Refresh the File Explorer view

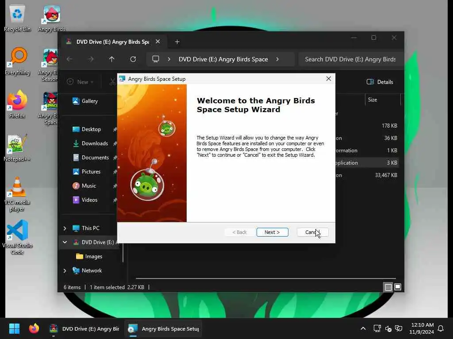pos(133,59)
